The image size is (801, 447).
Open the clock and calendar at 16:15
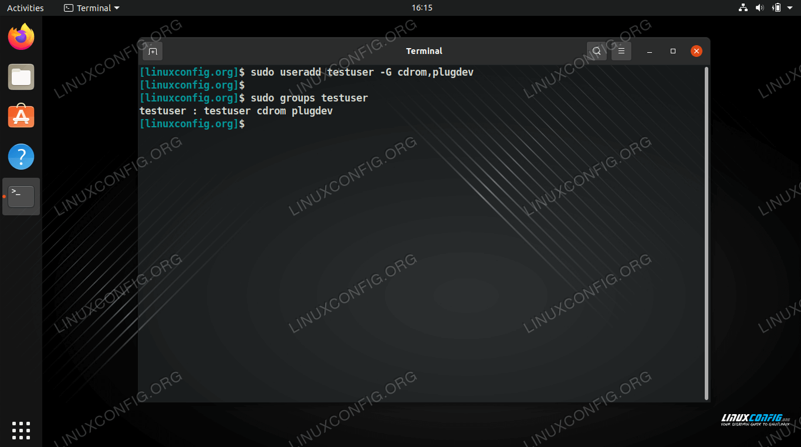[x=422, y=8]
